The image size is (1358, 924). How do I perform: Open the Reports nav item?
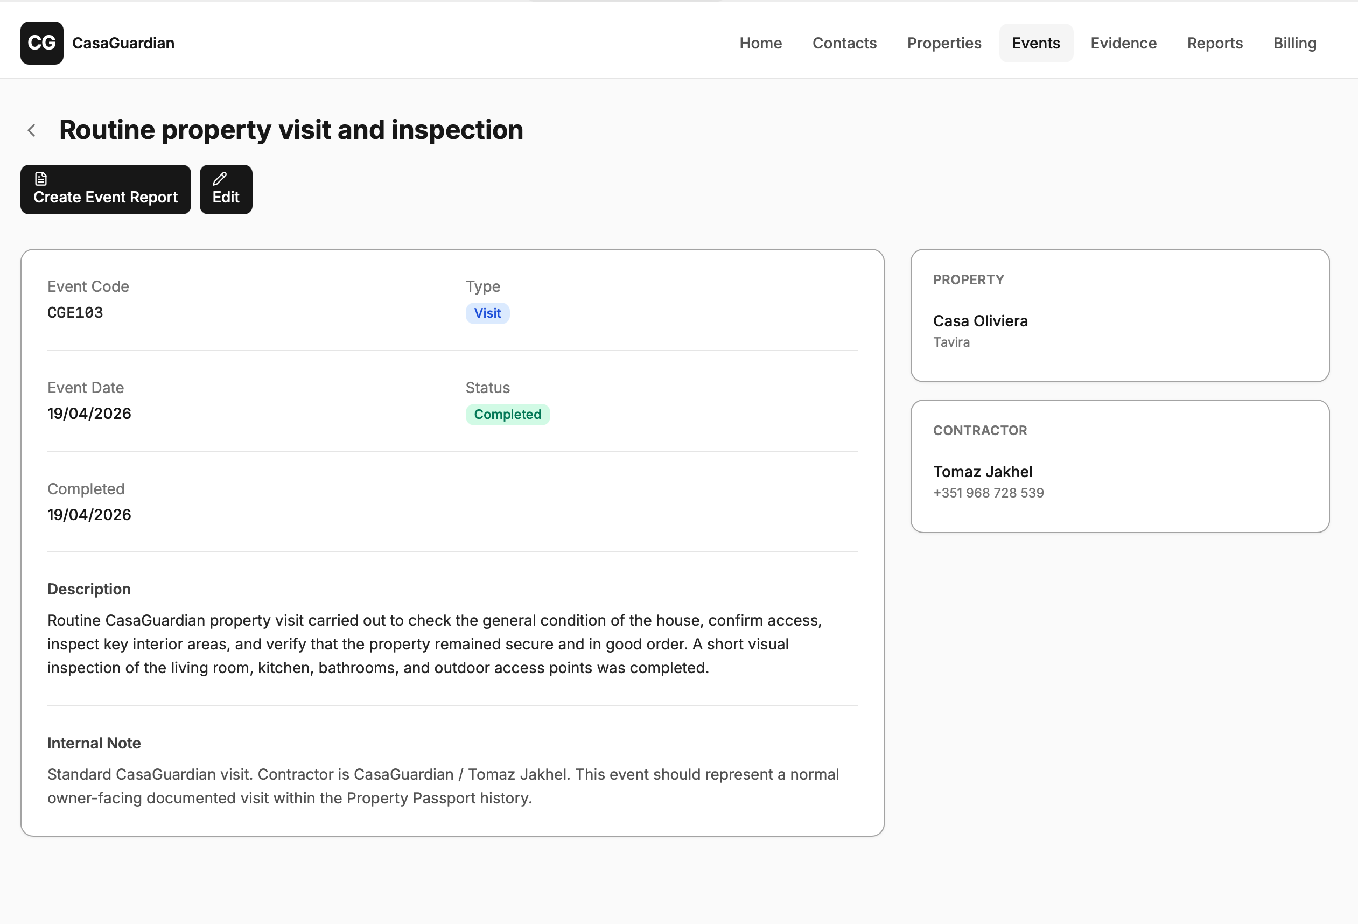[1214, 43]
